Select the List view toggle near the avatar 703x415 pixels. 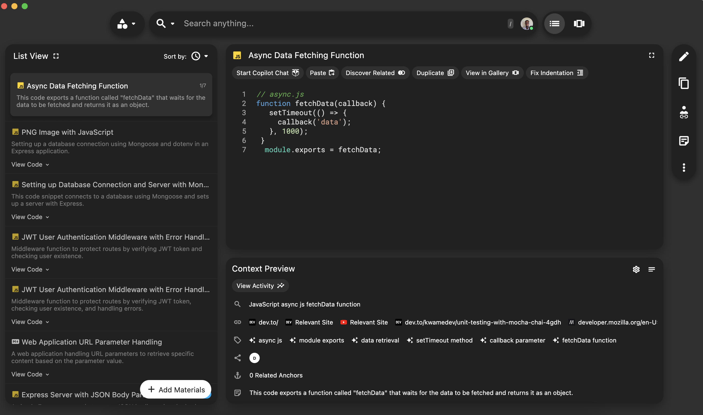click(555, 23)
